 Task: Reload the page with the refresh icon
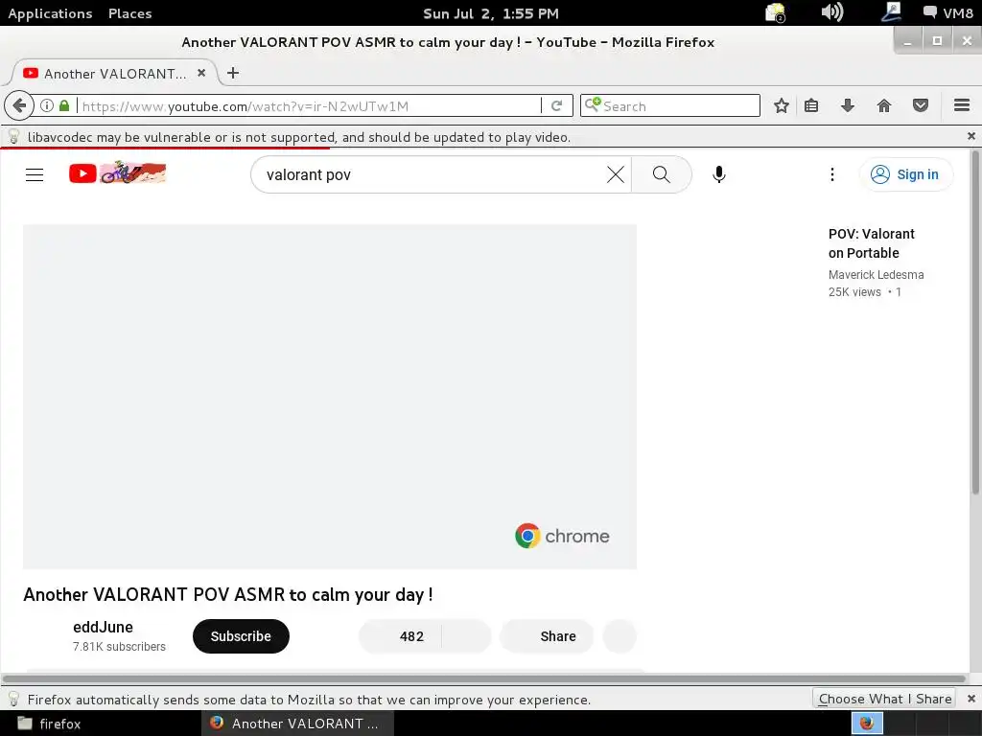[557, 105]
